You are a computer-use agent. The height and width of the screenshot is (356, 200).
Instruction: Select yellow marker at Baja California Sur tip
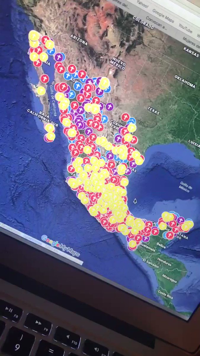click(51, 136)
